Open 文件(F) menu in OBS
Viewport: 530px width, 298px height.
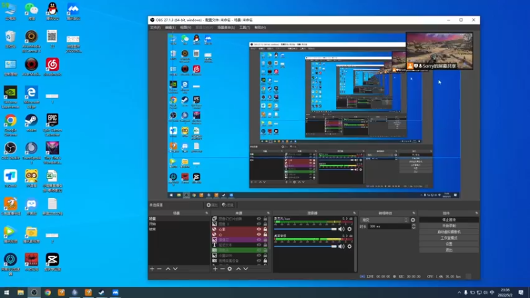[x=155, y=27]
